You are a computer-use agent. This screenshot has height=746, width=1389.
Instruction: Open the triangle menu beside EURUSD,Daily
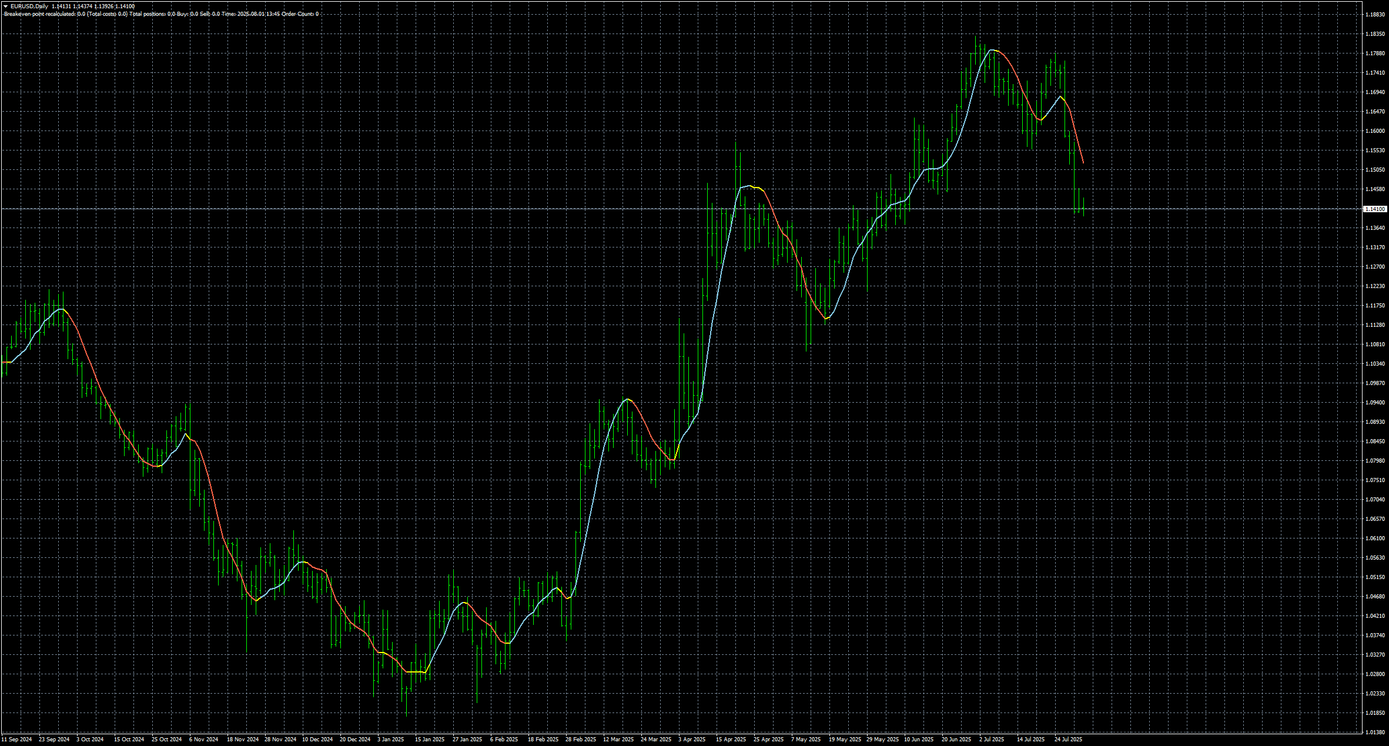(x=5, y=6)
